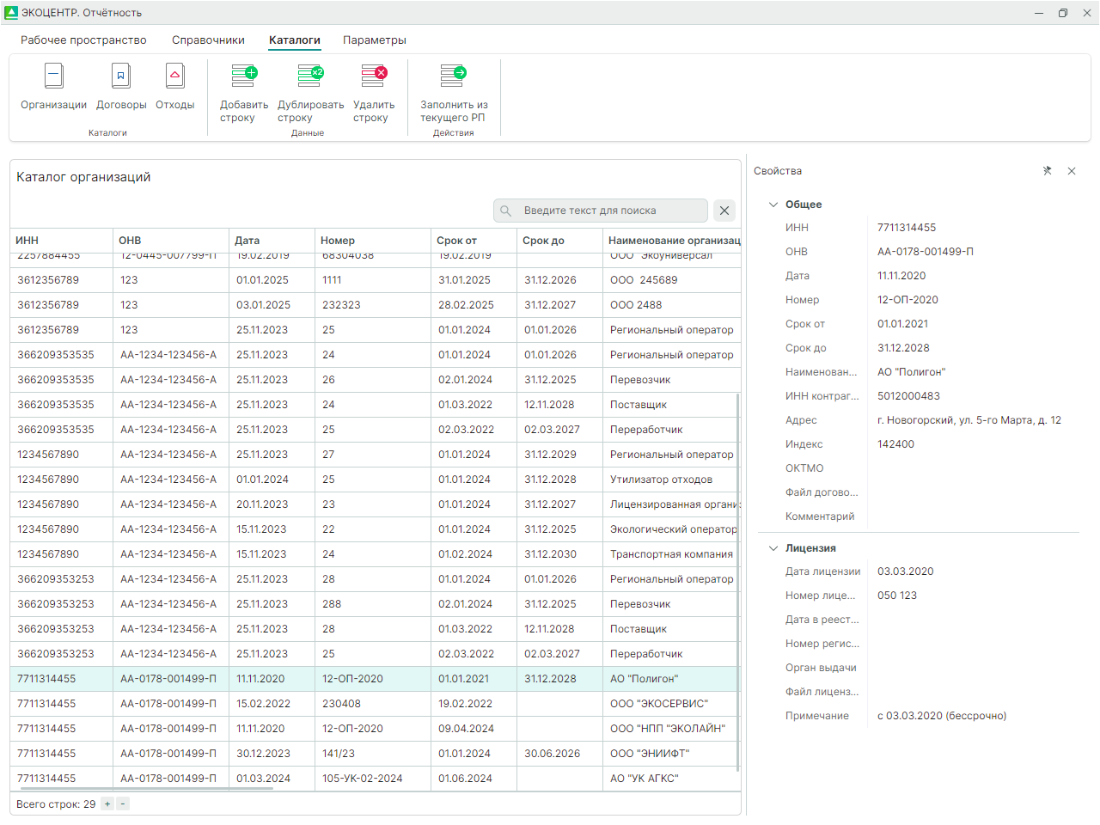Collapse the Лицензия section
The image size is (1100, 825).
click(773, 548)
